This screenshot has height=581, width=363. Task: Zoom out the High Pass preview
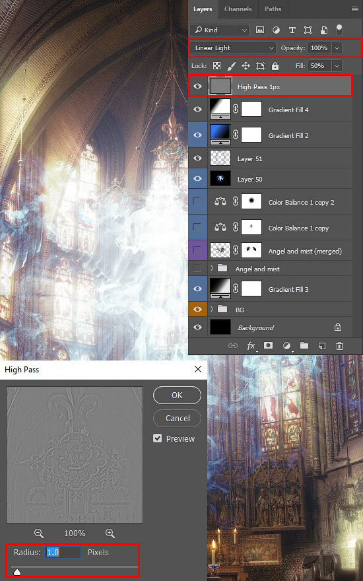pyautogui.click(x=38, y=533)
